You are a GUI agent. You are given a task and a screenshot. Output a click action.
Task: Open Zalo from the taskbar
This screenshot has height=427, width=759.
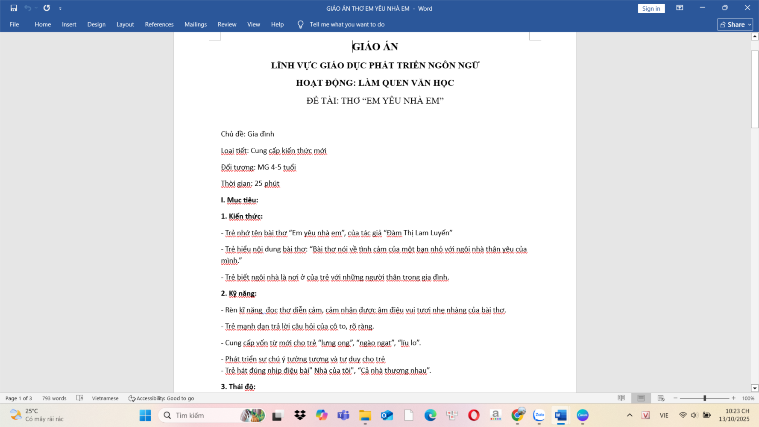point(539,415)
